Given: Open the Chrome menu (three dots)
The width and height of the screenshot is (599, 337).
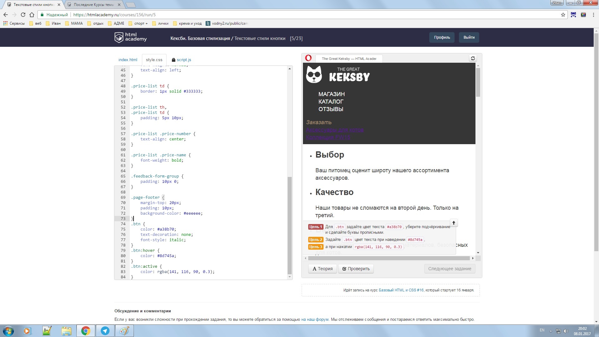Looking at the screenshot, I should 593,15.
